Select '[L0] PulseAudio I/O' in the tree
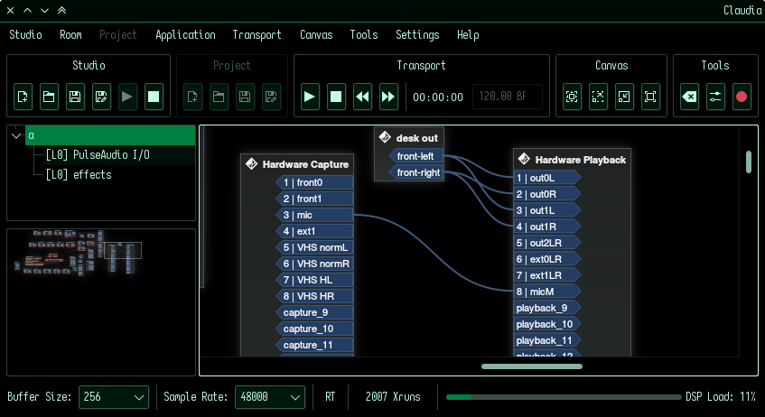765x417 pixels. [x=98, y=155]
